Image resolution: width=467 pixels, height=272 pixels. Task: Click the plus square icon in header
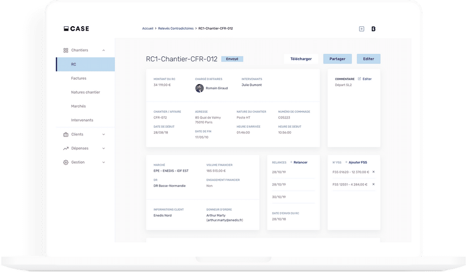click(x=361, y=29)
